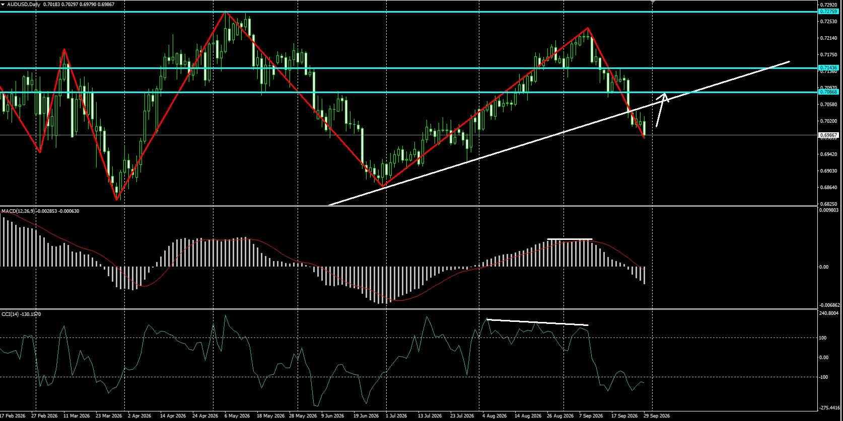The height and width of the screenshot is (421, 843).
Task: Click the 0.72140 price scale value
Action: coord(828,38)
